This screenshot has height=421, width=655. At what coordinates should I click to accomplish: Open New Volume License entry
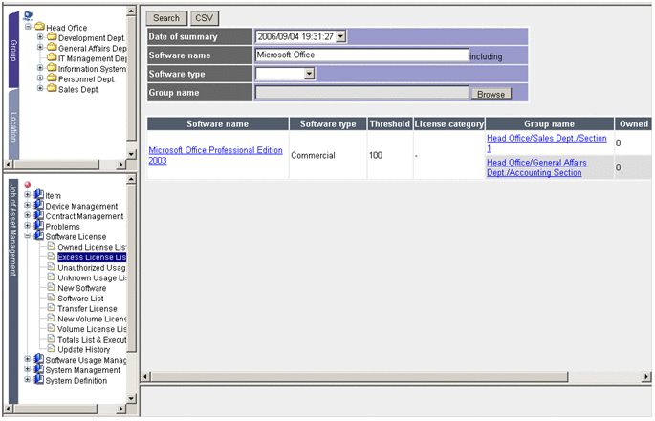tap(92, 319)
